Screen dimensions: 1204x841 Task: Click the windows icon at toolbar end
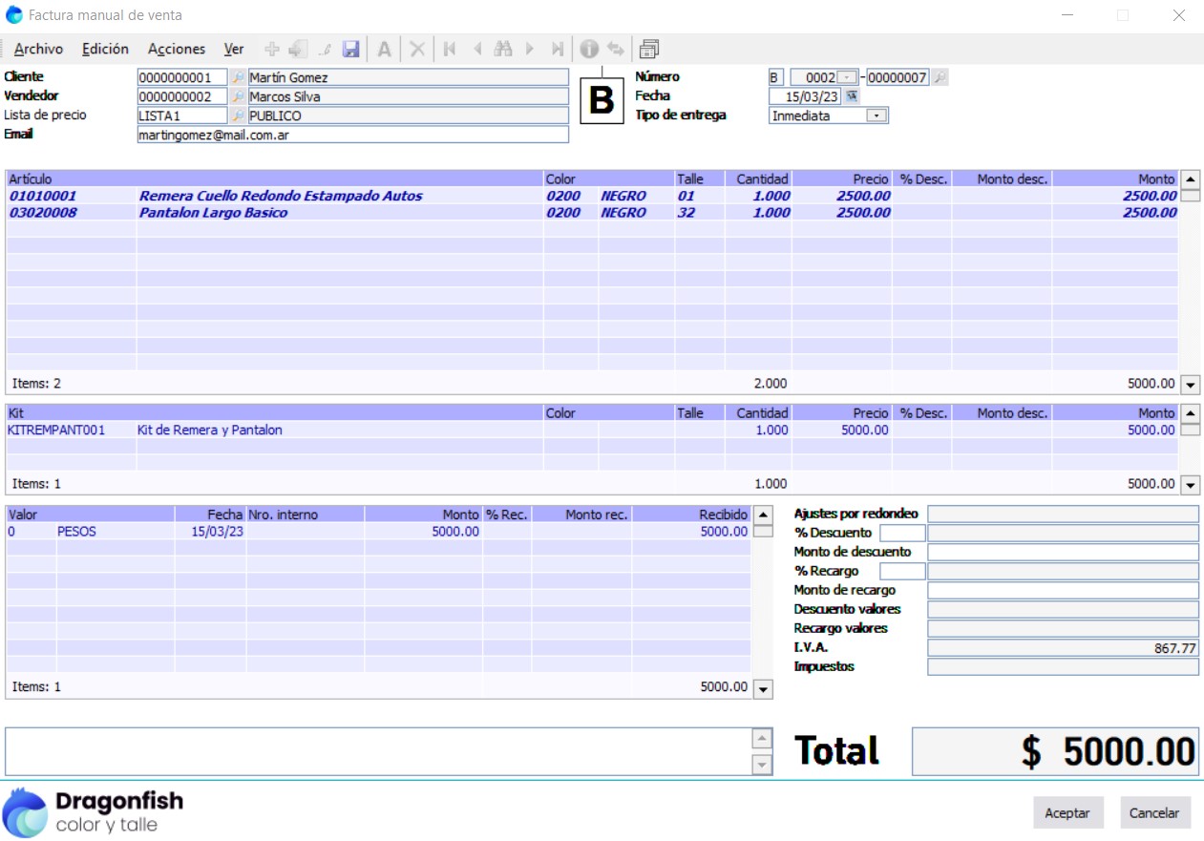649,50
